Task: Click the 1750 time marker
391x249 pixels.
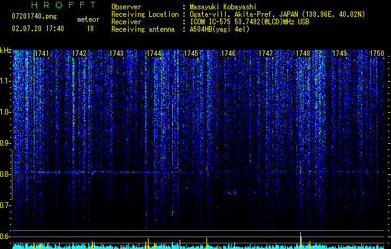Action: tap(377, 53)
